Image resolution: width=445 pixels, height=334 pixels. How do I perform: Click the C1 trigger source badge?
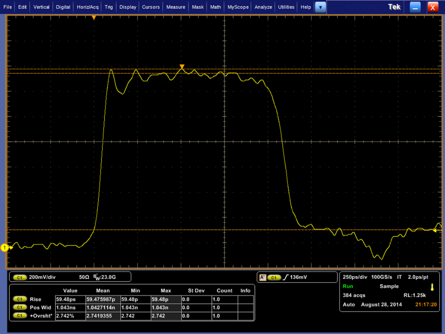point(274,277)
